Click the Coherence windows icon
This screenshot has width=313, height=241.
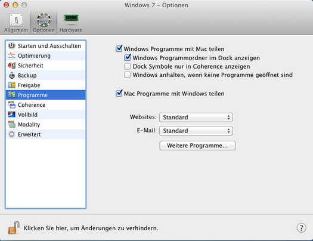coord(11,104)
